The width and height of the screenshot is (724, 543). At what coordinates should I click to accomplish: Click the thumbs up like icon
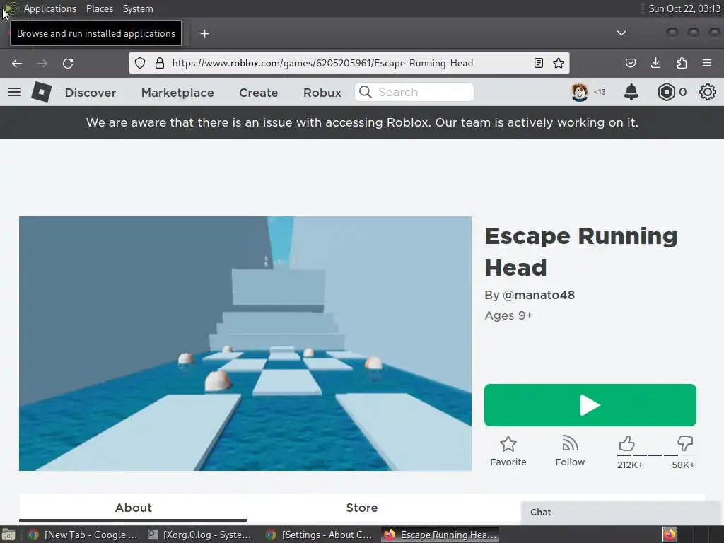(626, 444)
